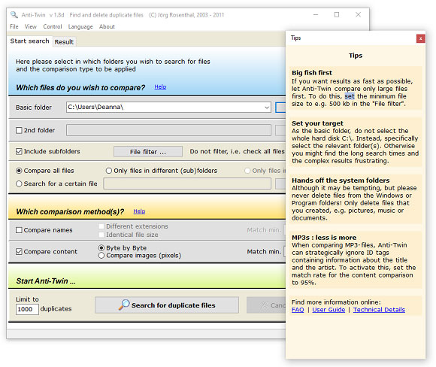This screenshot has width=436, height=367.
Task: Close the Tips panel with red X
Action: (420, 38)
